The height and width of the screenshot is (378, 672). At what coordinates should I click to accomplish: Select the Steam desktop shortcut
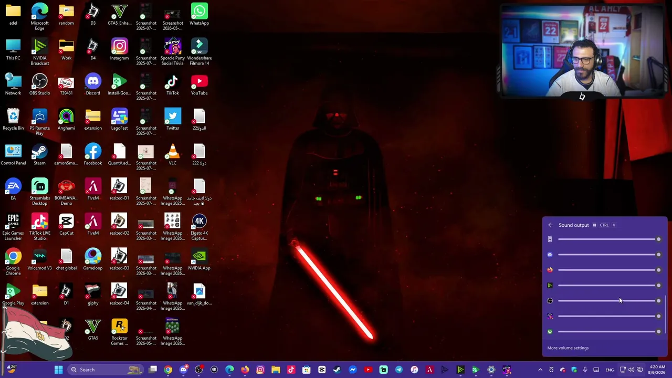click(39, 154)
